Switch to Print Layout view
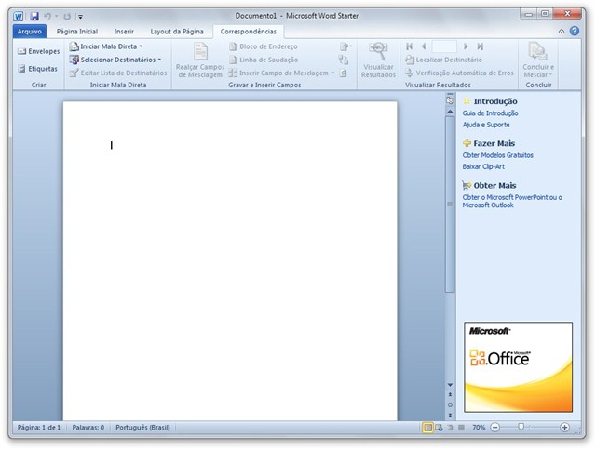The height and width of the screenshot is (450, 596). (x=428, y=428)
